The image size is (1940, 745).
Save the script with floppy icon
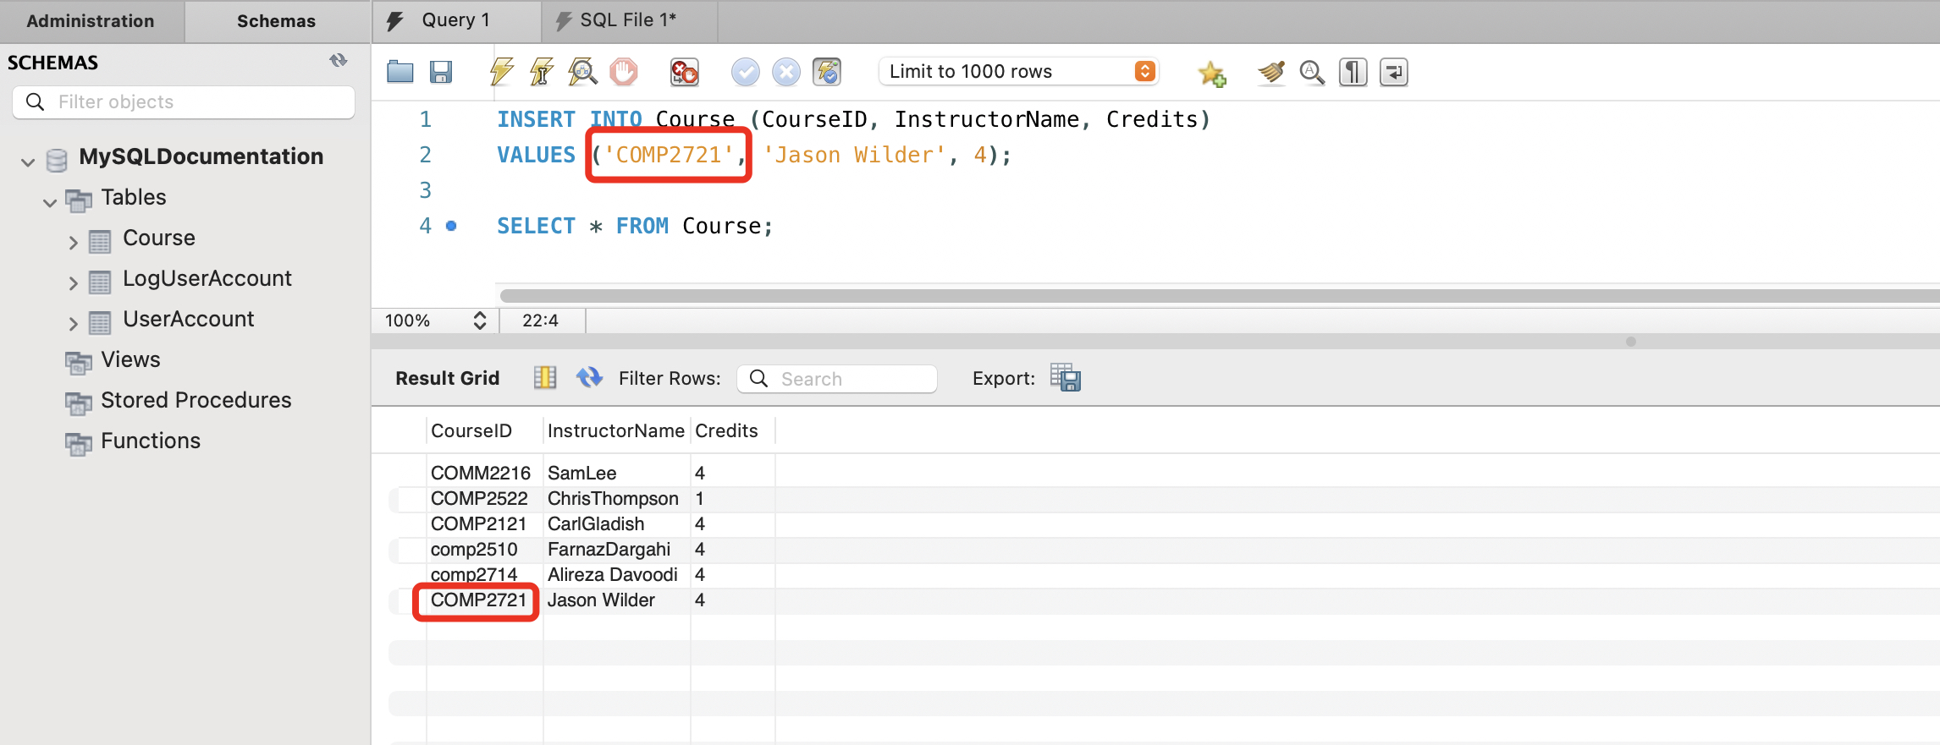click(440, 72)
